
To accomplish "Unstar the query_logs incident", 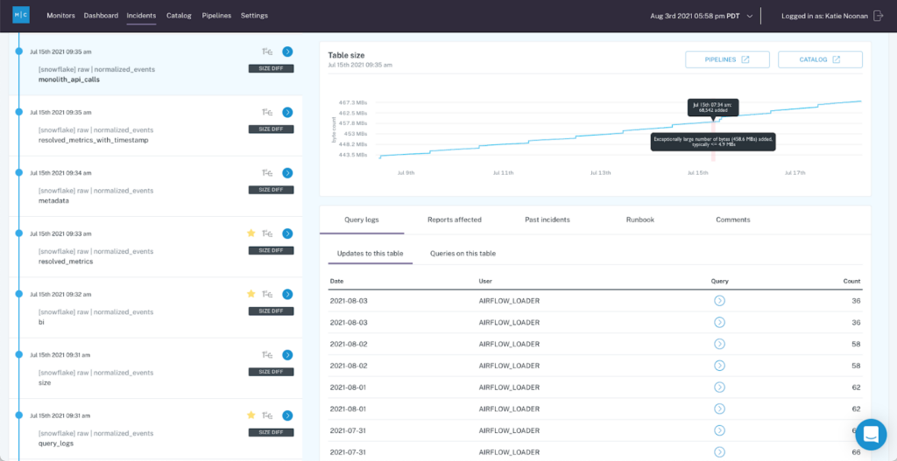I will pyautogui.click(x=251, y=416).
